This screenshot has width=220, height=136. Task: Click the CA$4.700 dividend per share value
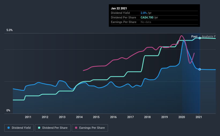coord(147,17)
